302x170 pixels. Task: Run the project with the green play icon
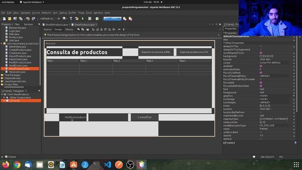click(x=83, y=19)
